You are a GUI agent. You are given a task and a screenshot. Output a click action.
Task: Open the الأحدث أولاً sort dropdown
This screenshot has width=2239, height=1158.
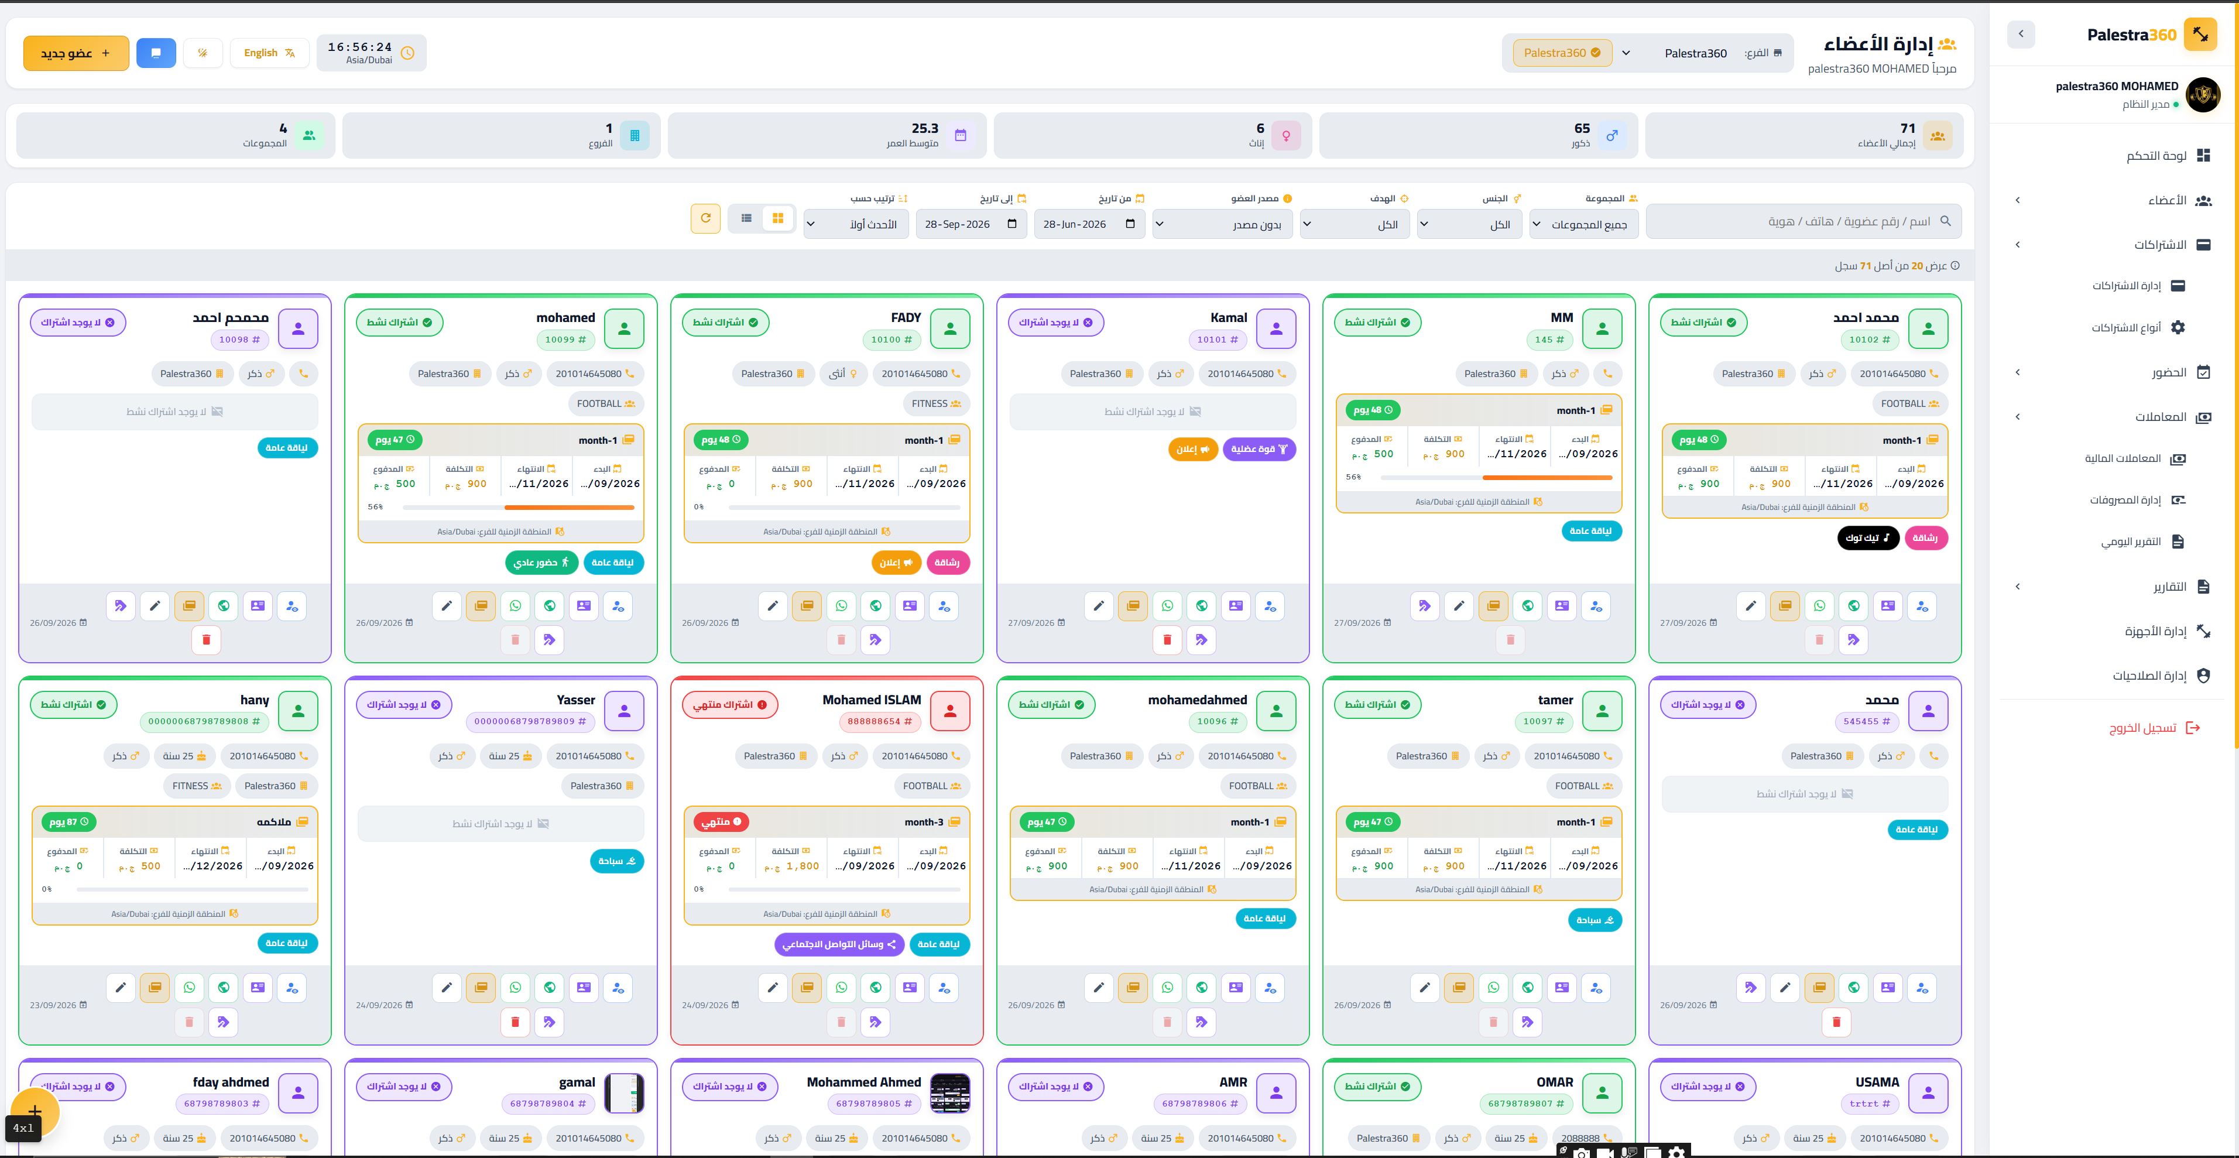(856, 224)
